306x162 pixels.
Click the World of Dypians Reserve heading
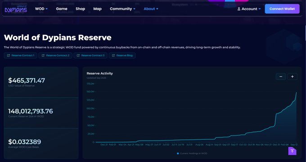click(58, 38)
